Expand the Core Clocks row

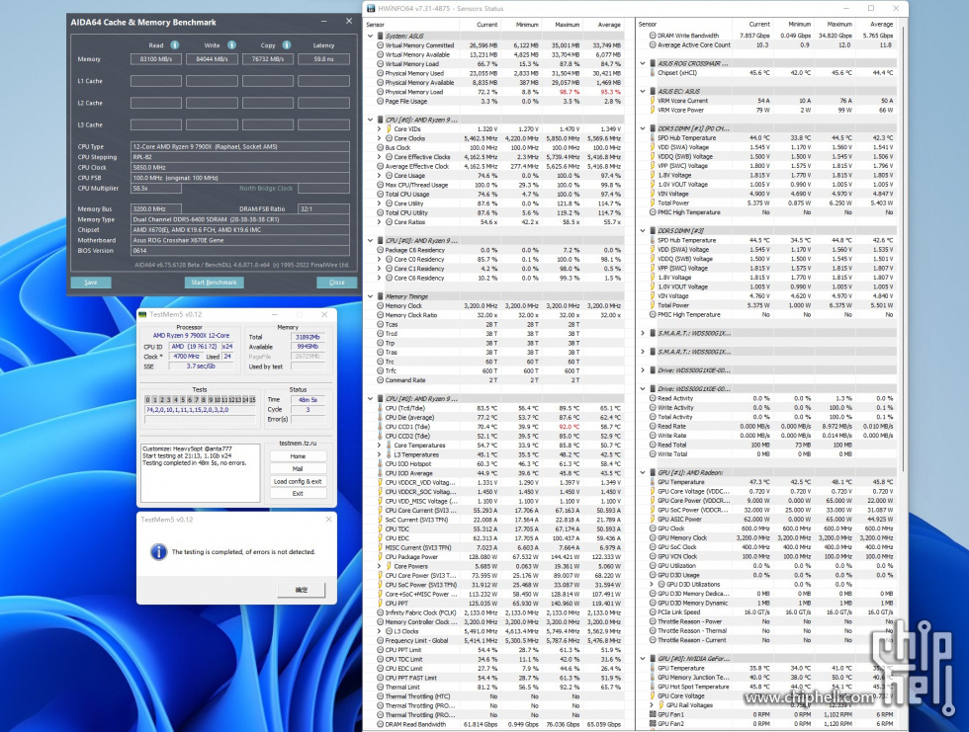(380, 138)
